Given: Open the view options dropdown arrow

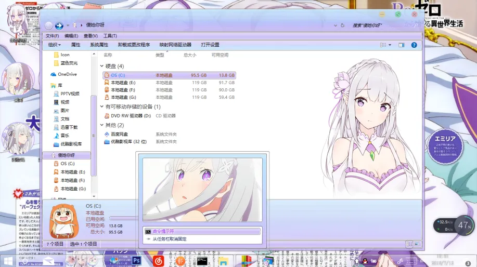Looking at the screenshot, I should 389,45.
